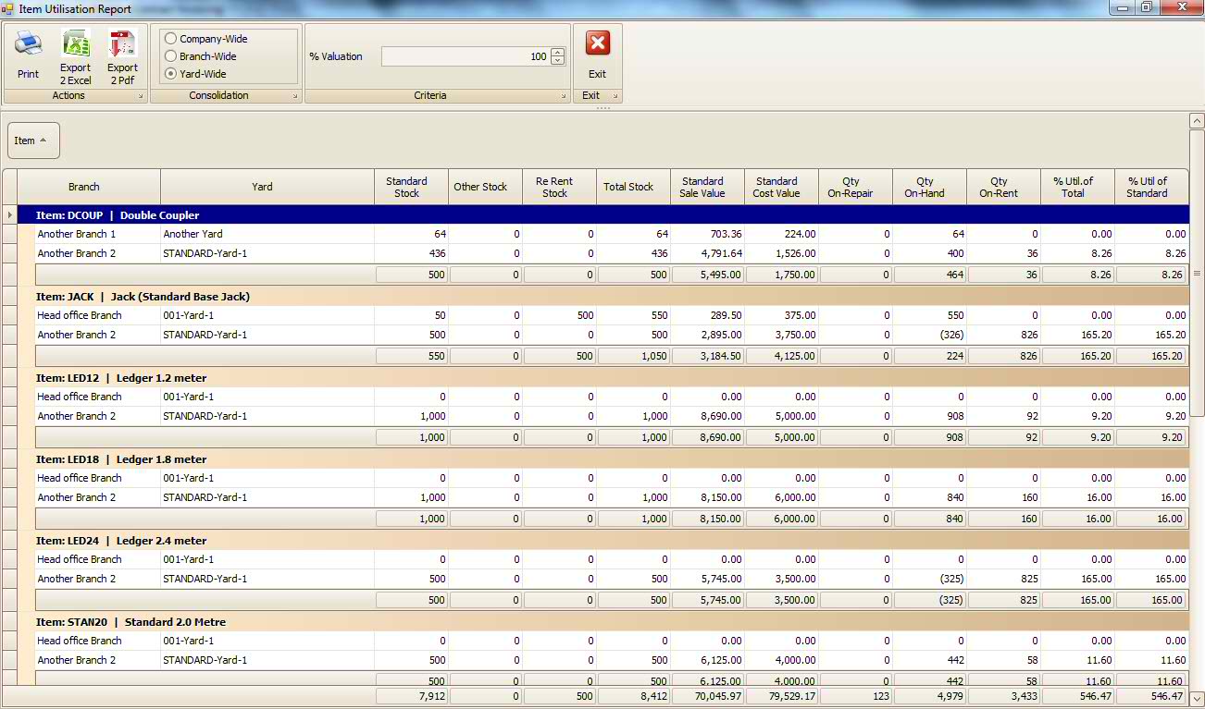Sort by Branch column header
This screenshot has width=1205, height=709.
tap(89, 187)
